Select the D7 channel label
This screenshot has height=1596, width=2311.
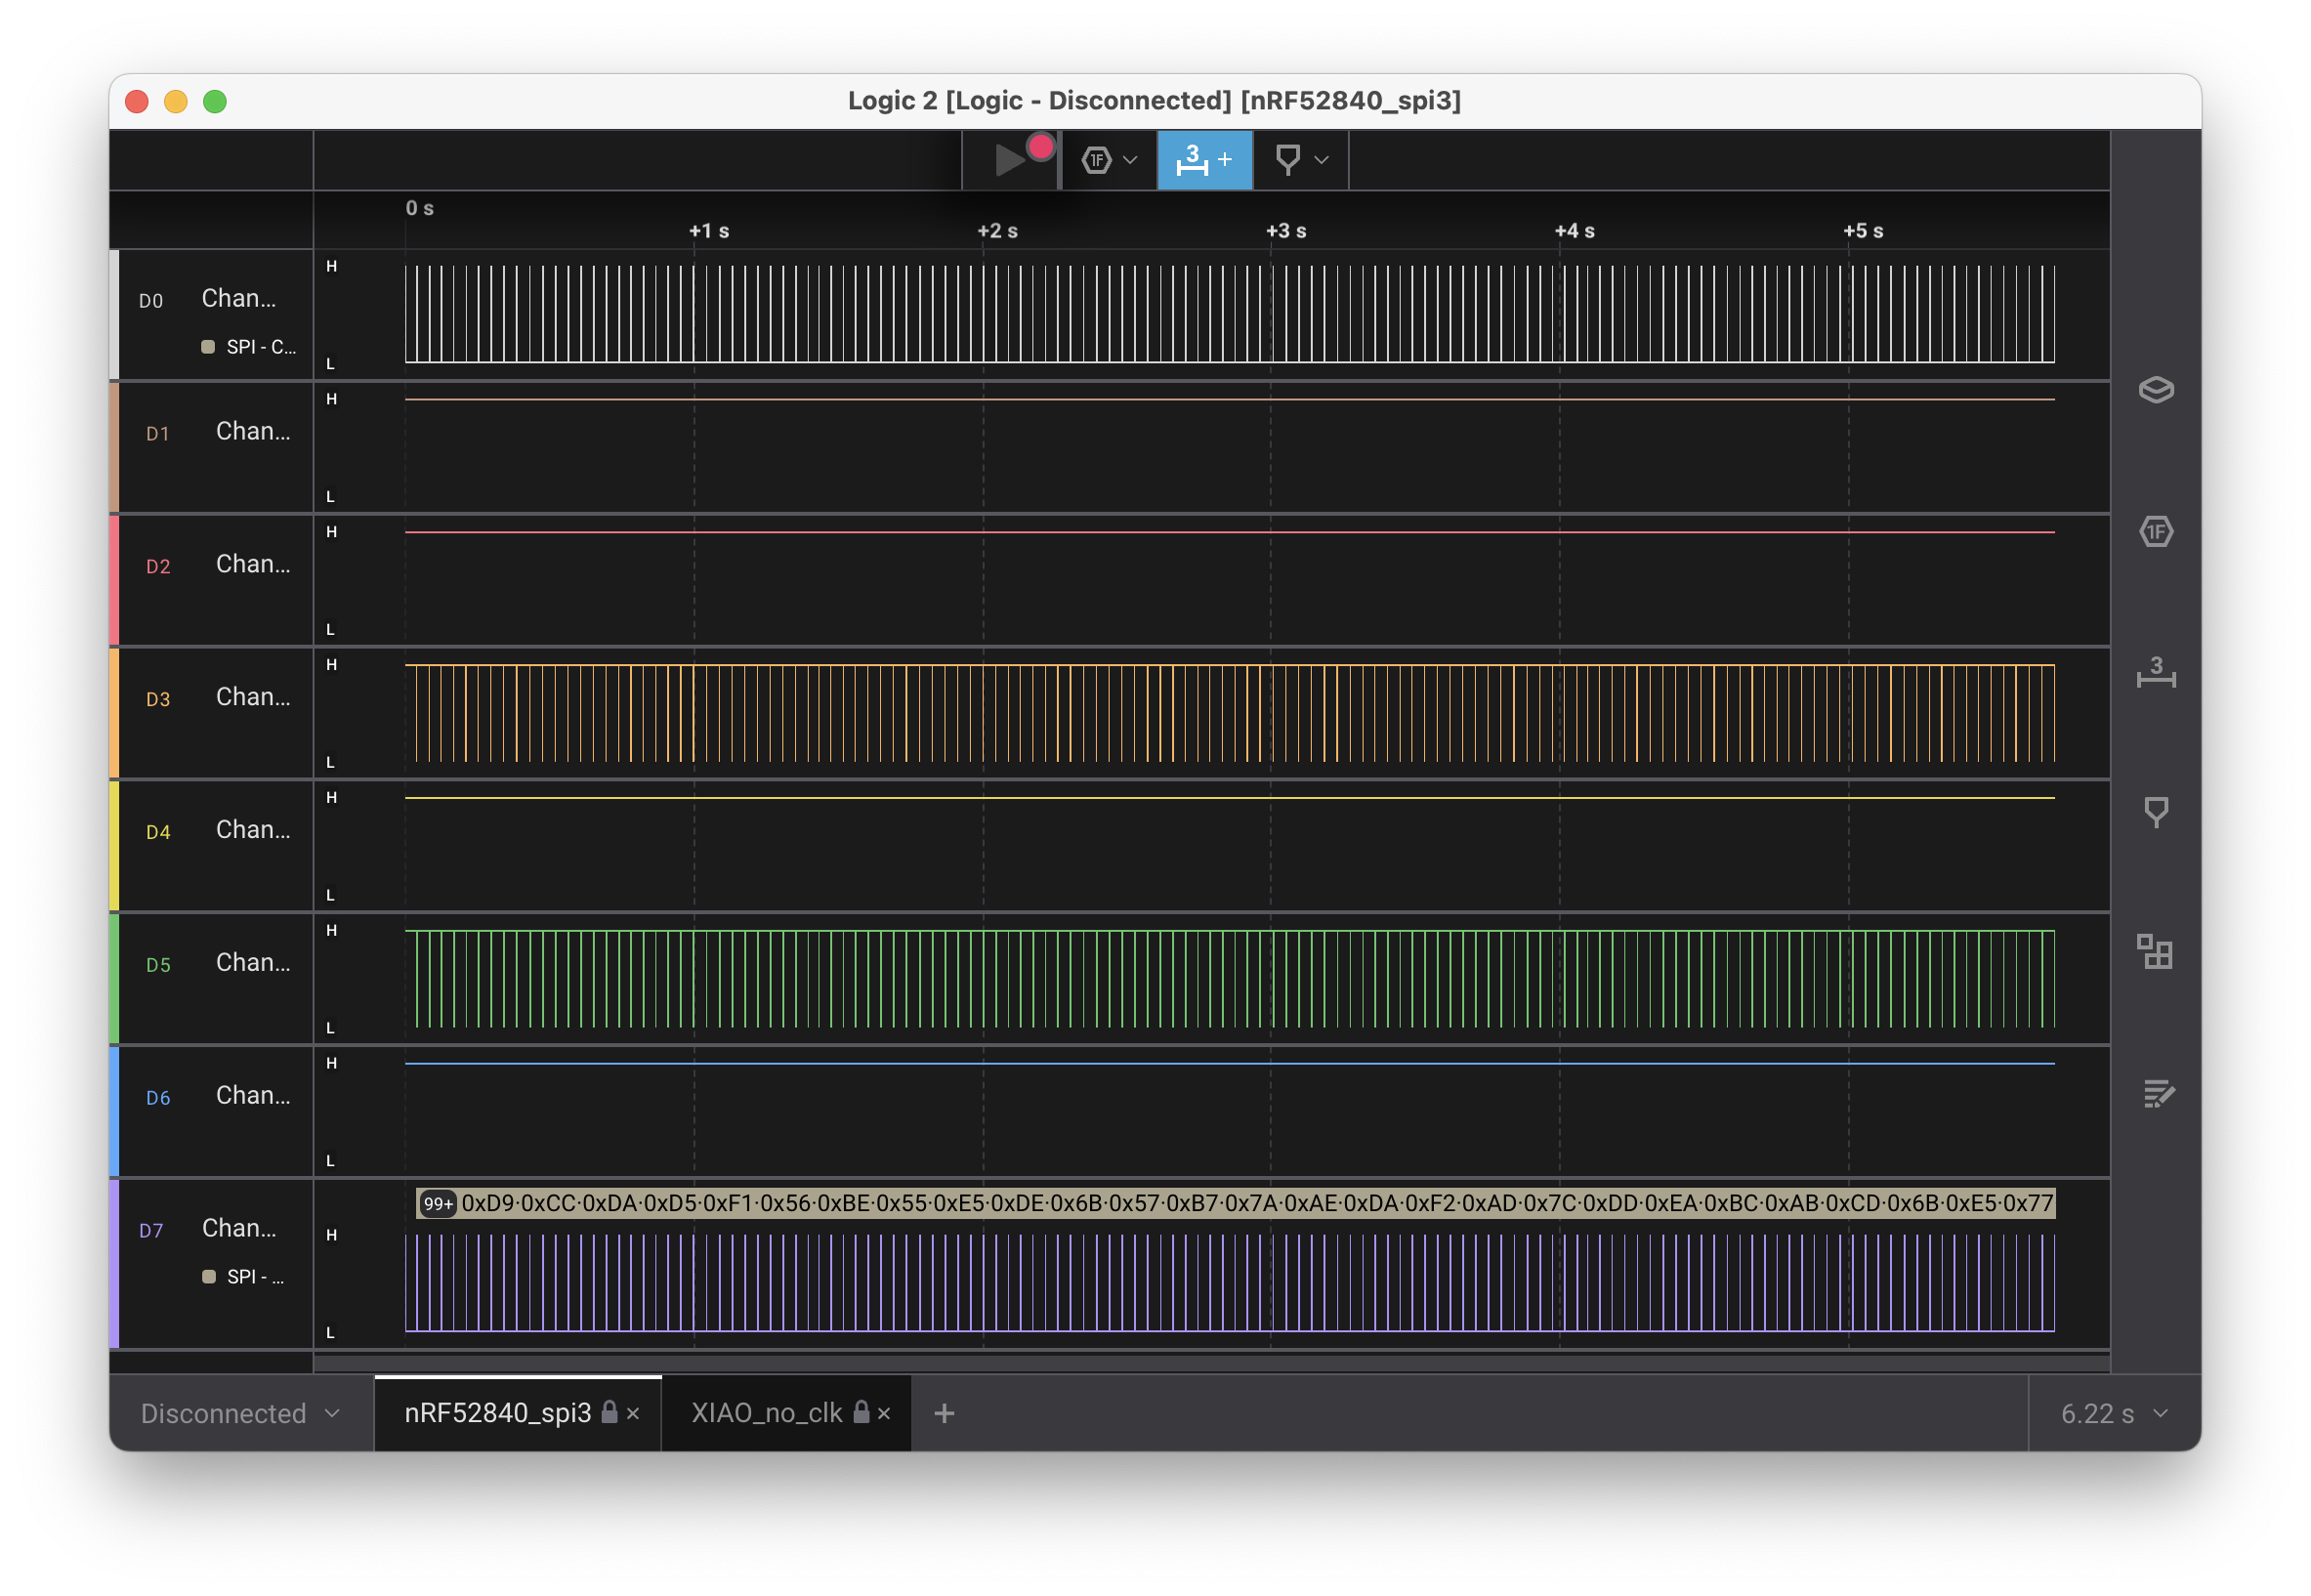[239, 1228]
